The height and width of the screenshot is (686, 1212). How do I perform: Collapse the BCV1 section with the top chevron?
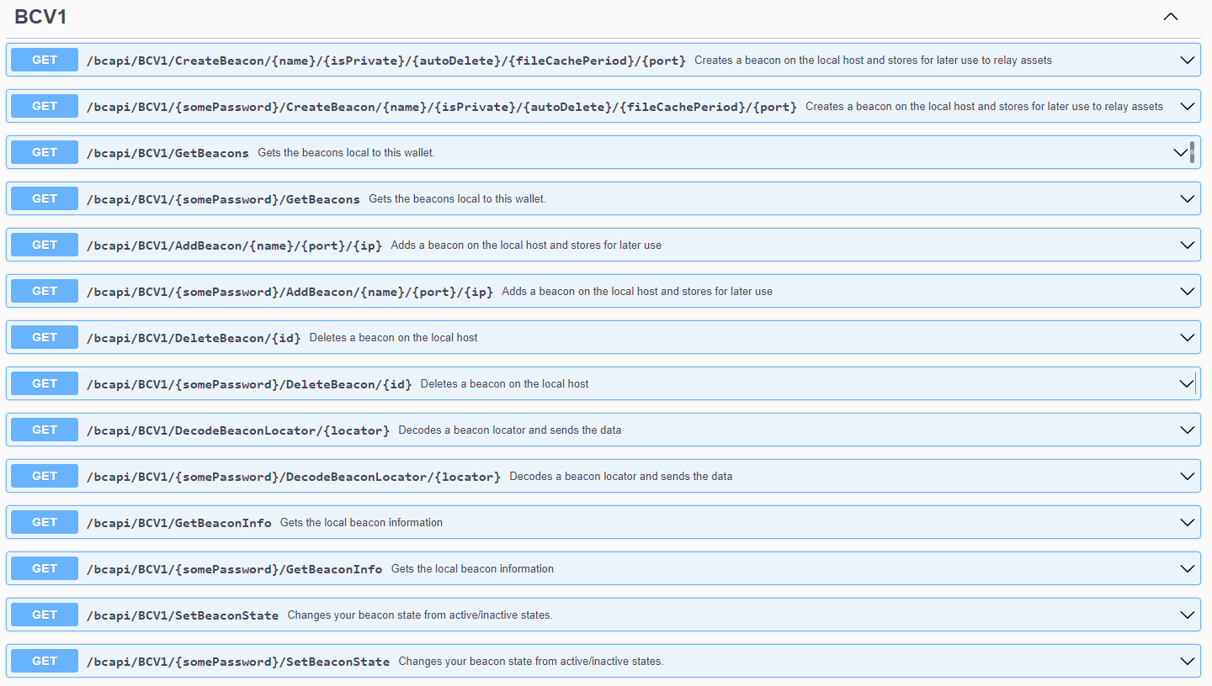[1171, 17]
